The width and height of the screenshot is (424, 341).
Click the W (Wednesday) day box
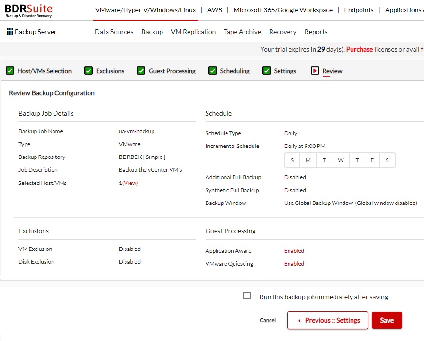[x=341, y=160]
